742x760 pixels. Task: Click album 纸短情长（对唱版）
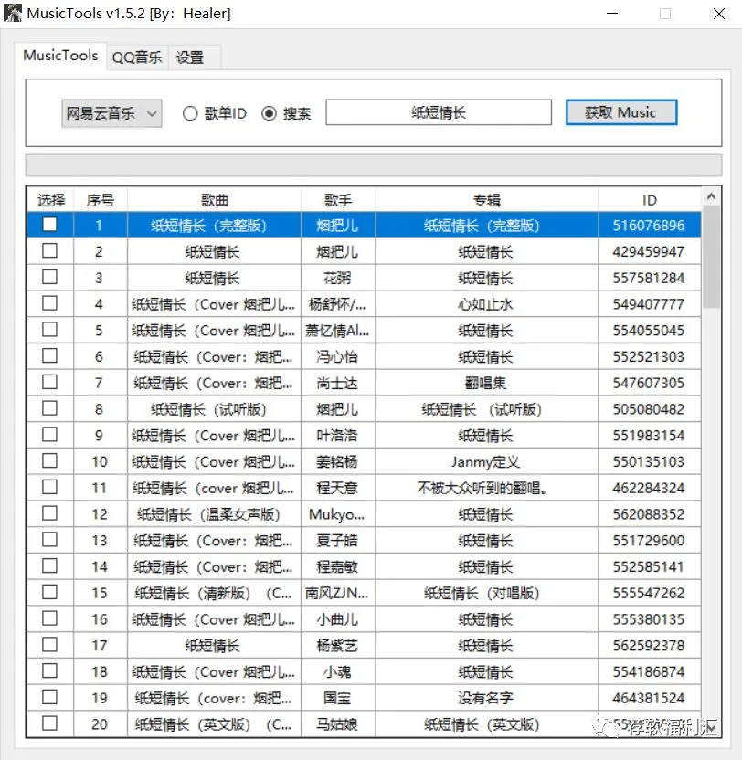click(486, 593)
